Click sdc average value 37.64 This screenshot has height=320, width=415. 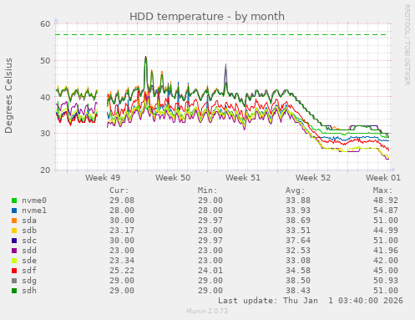coord(298,241)
